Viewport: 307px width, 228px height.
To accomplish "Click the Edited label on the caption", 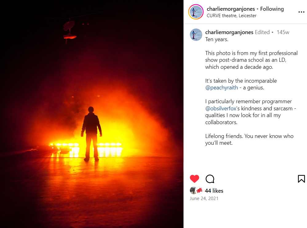I will click(x=262, y=32).
